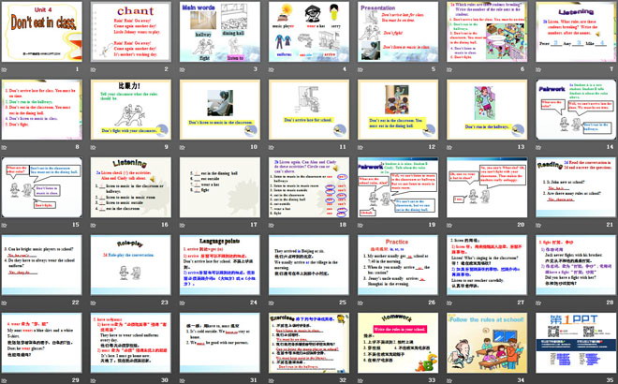618x384 pixels.
Task: Select slide 25 'They arrived in Beijing'
Action: pos(309,265)
